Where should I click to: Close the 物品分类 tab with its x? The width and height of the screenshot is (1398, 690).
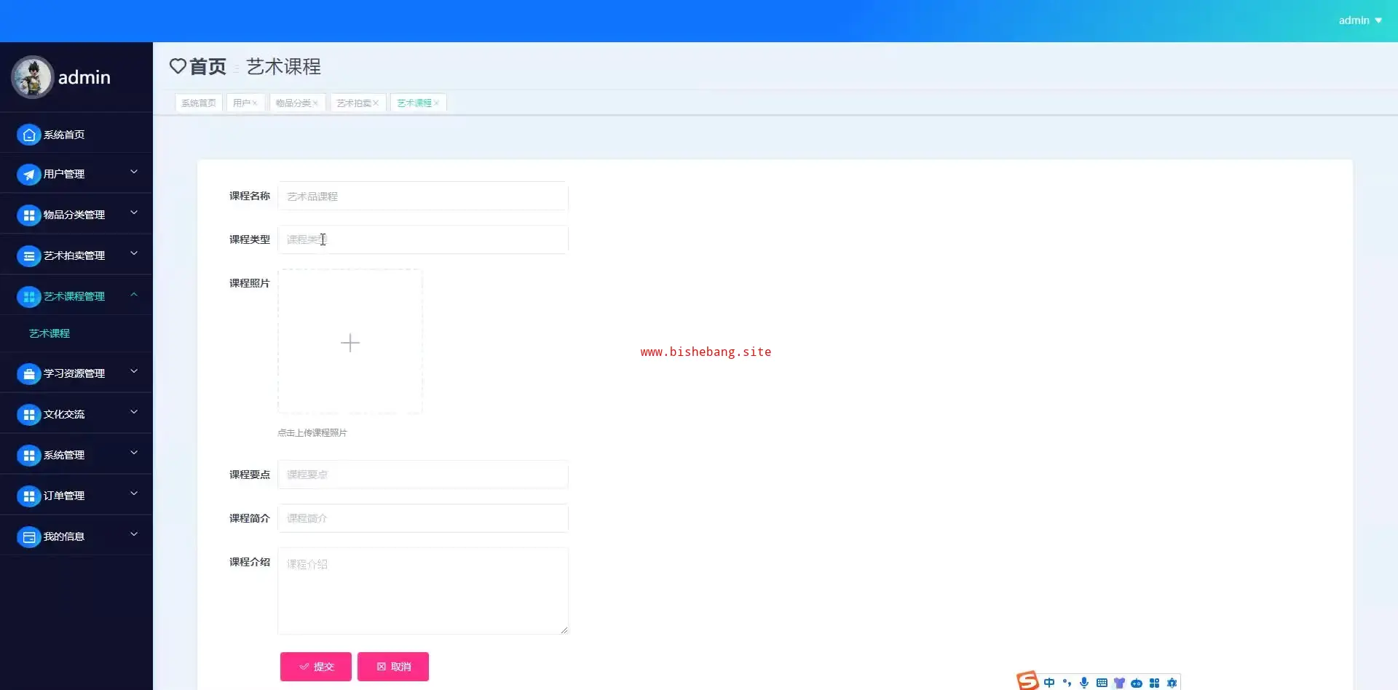[315, 103]
